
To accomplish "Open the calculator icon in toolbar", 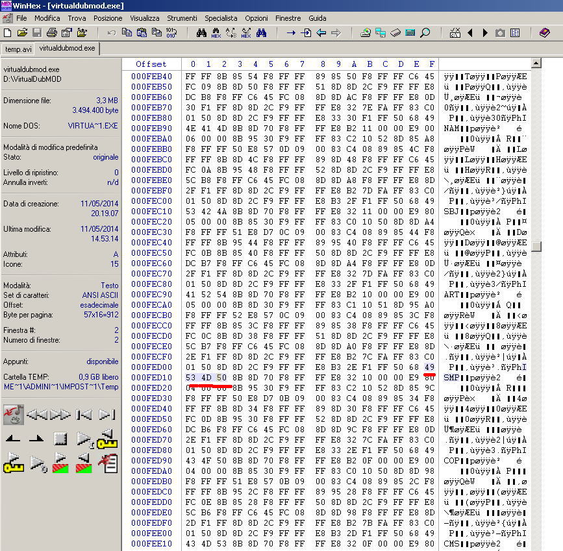I will [x=410, y=32].
